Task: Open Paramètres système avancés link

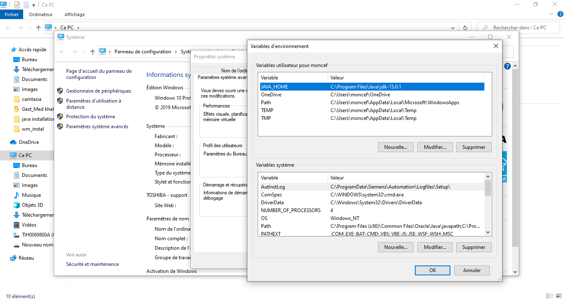Action: coord(97,127)
